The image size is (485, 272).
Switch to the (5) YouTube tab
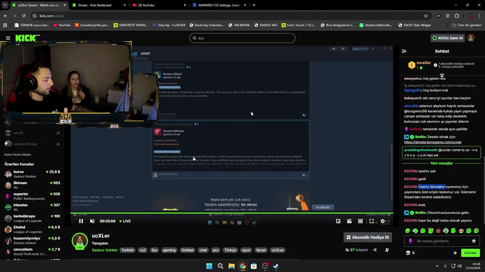point(158,5)
